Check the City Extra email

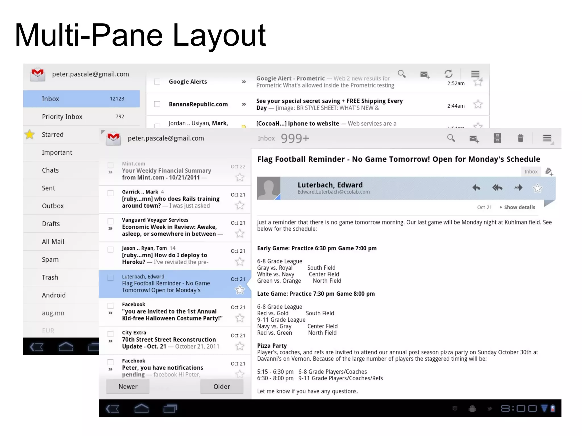pos(111,334)
